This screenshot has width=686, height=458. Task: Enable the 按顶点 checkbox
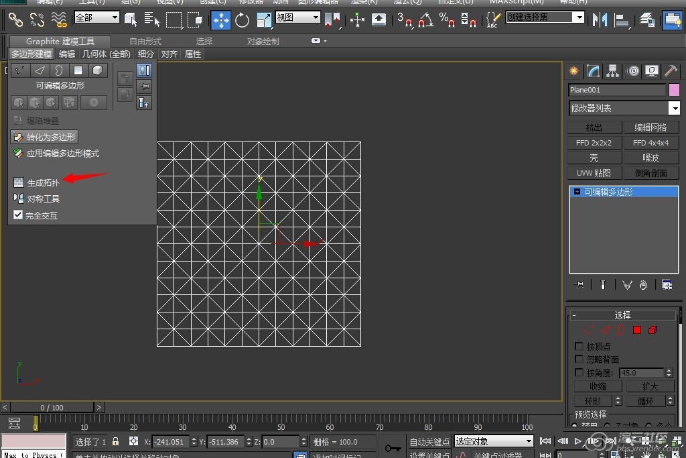(x=579, y=346)
